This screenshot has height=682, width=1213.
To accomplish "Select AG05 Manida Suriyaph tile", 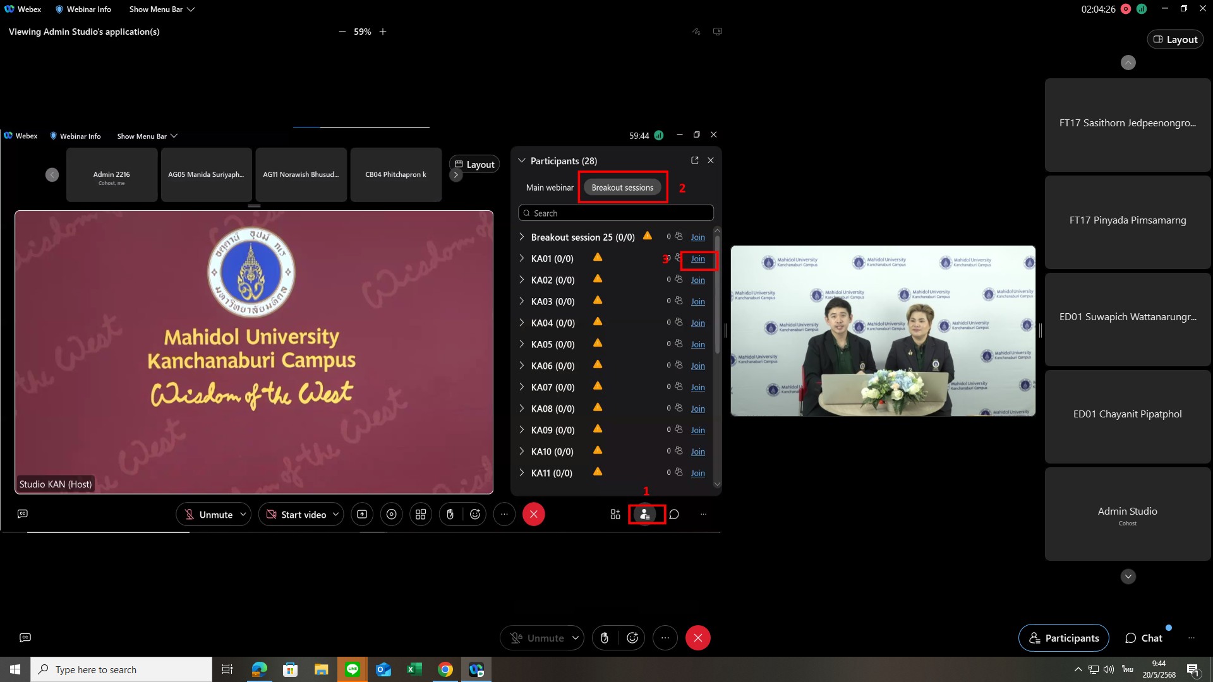I will [207, 175].
